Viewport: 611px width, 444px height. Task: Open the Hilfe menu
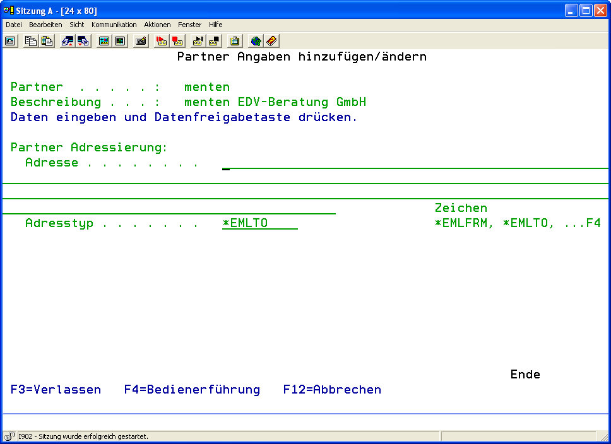[x=215, y=25]
